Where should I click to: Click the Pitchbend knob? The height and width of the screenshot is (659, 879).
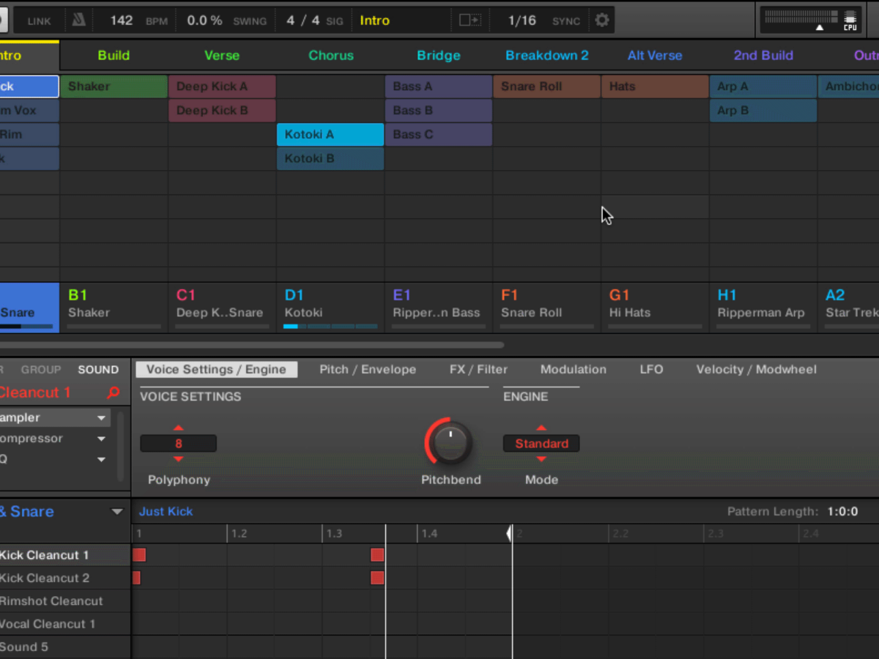(450, 442)
